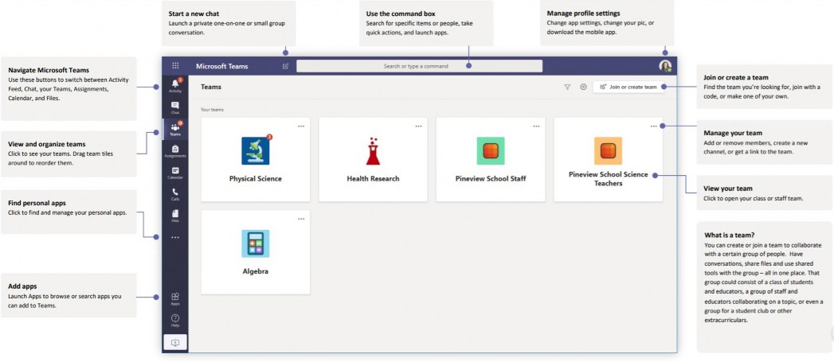Open Pineview School Staff green tile icon
This screenshot has width=834, height=362.
(x=491, y=151)
